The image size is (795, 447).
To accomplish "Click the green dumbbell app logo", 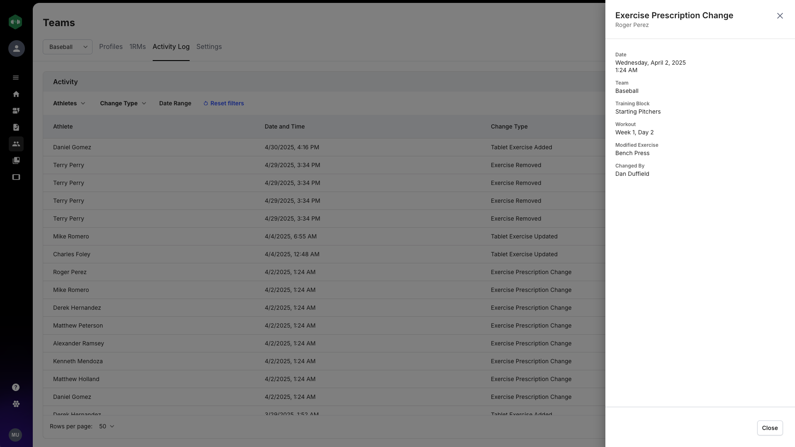I will click(x=15, y=22).
